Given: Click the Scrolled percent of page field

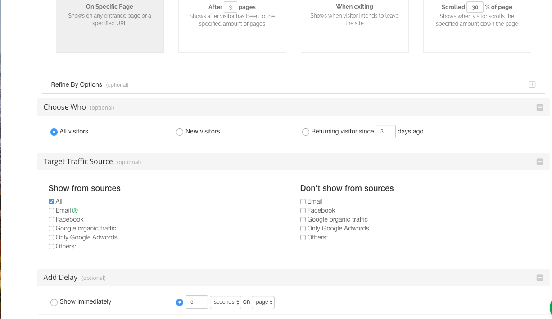Looking at the screenshot, I should tap(475, 7).
